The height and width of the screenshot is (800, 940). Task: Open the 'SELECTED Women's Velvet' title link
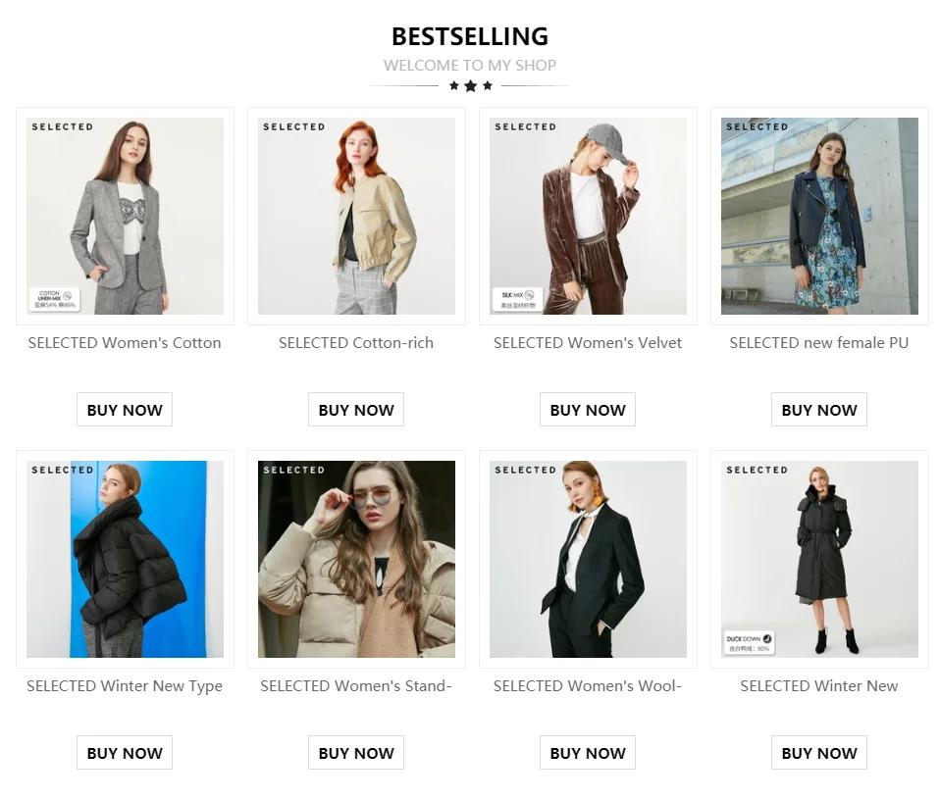(588, 343)
